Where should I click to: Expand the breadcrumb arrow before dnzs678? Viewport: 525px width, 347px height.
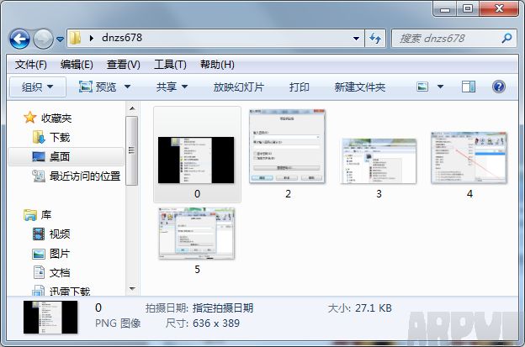click(92, 38)
